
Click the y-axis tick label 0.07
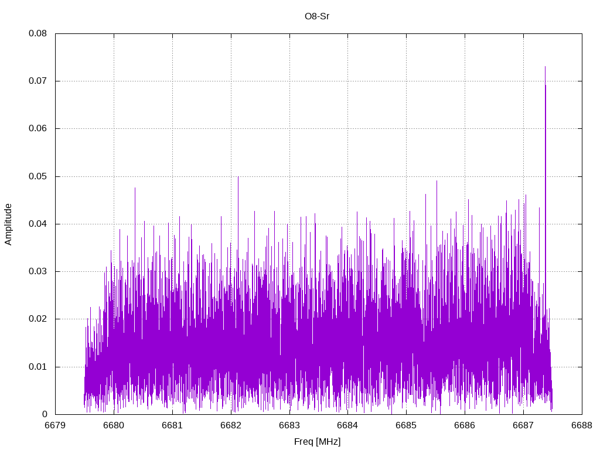click(x=38, y=81)
